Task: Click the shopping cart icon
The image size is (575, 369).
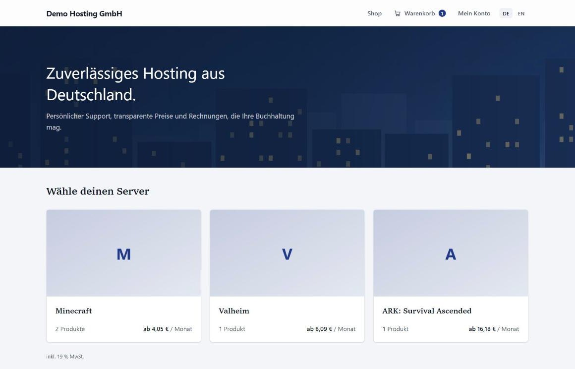Action: pyautogui.click(x=397, y=13)
